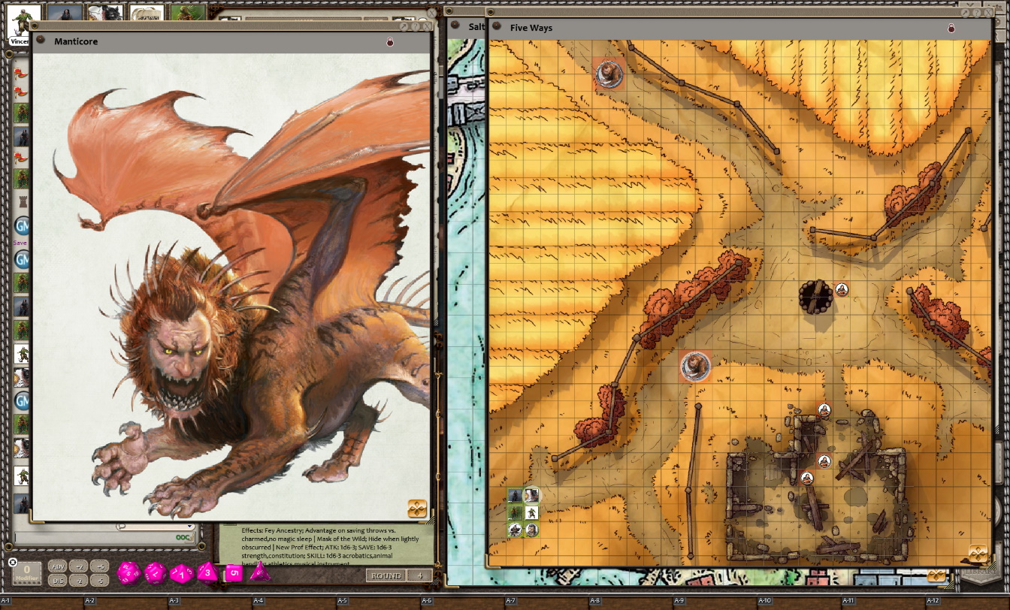Click the ROUND button in combat tracker
The image size is (1010, 610).
click(x=387, y=576)
